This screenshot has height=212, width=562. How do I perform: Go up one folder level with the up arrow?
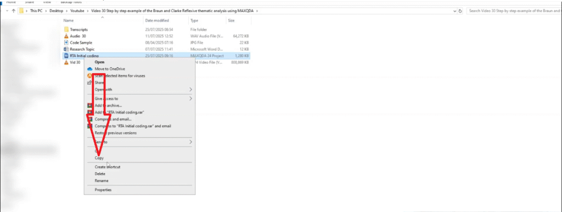[x=14, y=11]
